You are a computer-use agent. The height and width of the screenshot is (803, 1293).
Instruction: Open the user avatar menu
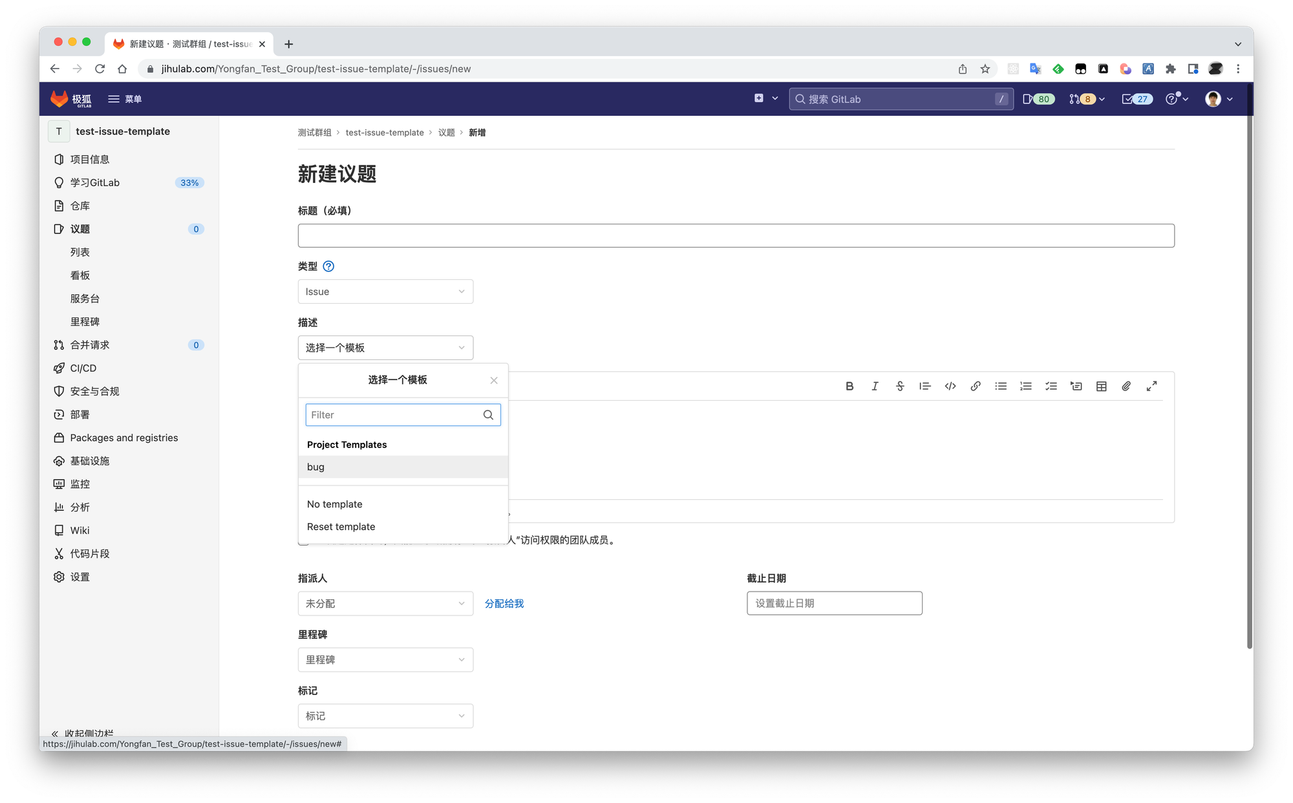(x=1219, y=99)
